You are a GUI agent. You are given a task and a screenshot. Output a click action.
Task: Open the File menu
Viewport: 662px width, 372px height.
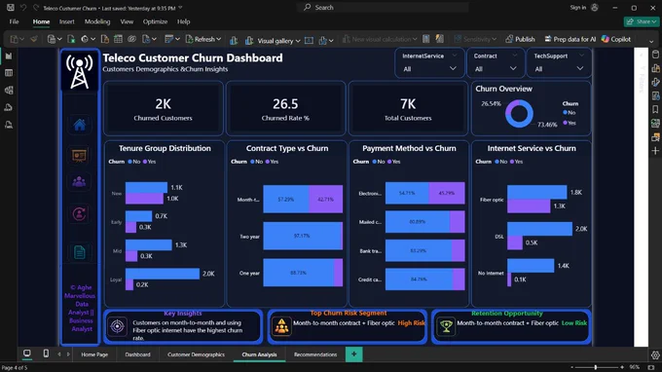[14, 21]
